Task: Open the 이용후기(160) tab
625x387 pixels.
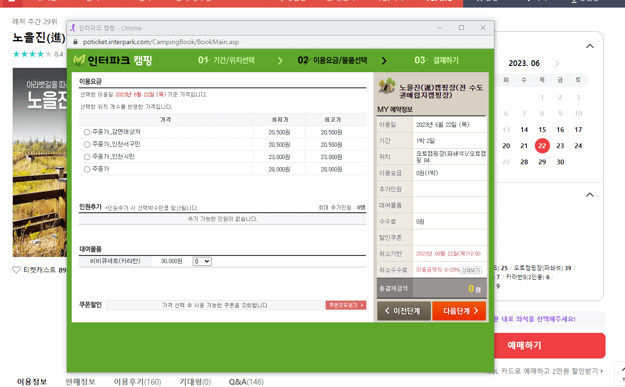Action: [137, 382]
